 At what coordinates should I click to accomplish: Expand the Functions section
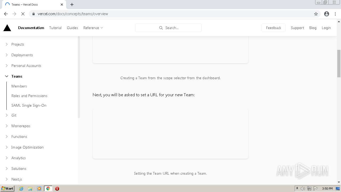pyautogui.click(x=7, y=137)
